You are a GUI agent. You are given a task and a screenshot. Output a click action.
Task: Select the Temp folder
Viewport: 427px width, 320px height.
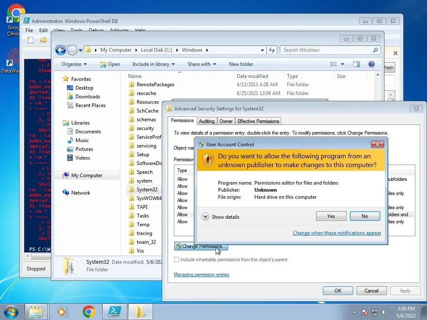pyautogui.click(x=143, y=225)
